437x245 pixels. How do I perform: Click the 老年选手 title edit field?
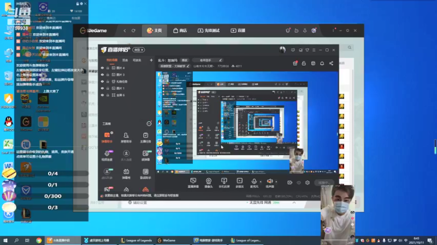click(x=209, y=60)
